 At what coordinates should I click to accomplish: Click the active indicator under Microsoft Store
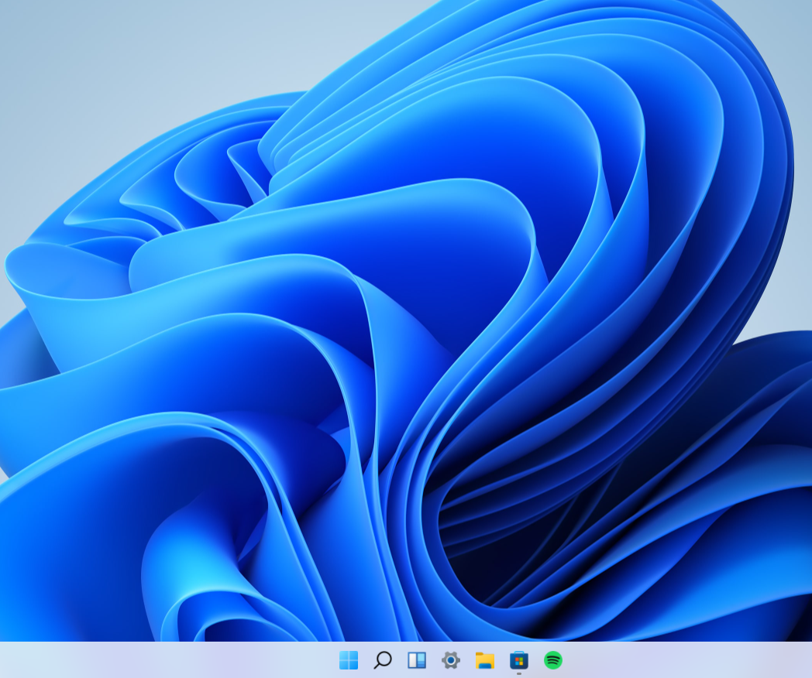(519, 673)
